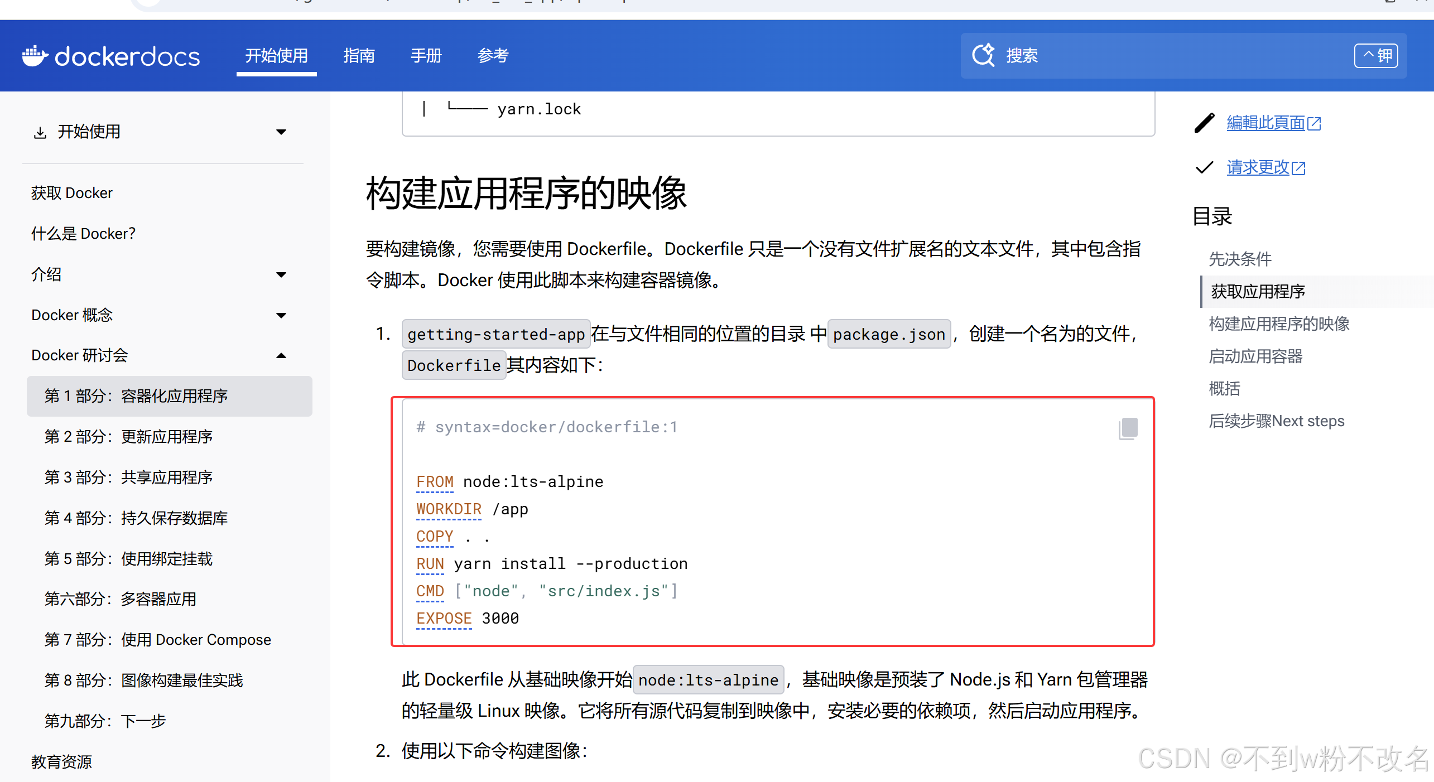Screen dimensions: 1434x782
Task: Click the pencil edit-page icon
Action: coord(1204,123)
